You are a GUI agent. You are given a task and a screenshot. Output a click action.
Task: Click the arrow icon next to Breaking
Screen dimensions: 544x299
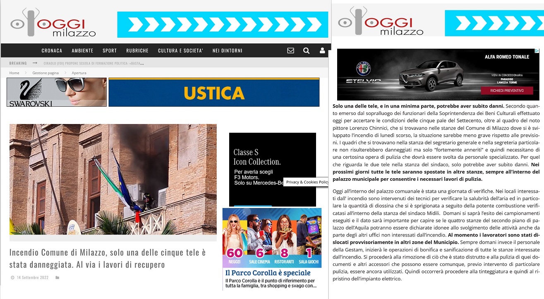(35, 63)
